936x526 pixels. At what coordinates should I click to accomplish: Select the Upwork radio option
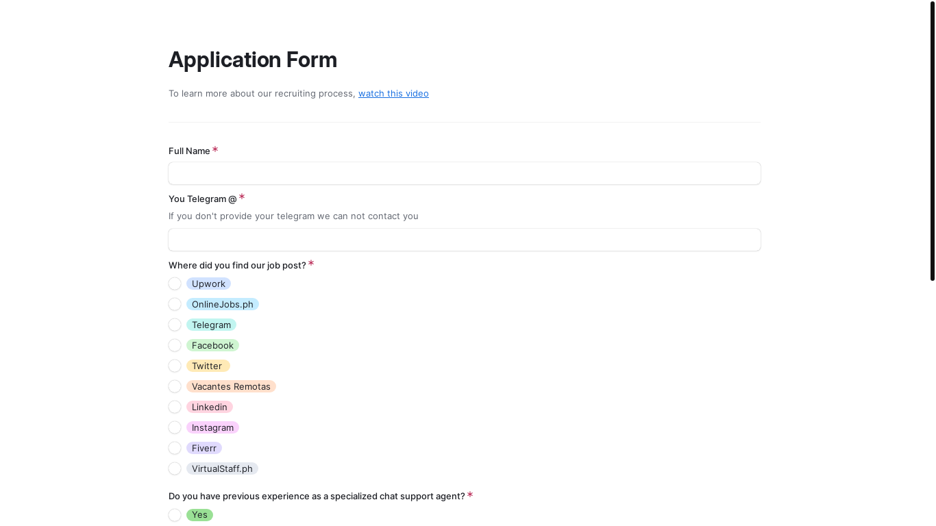175,284
